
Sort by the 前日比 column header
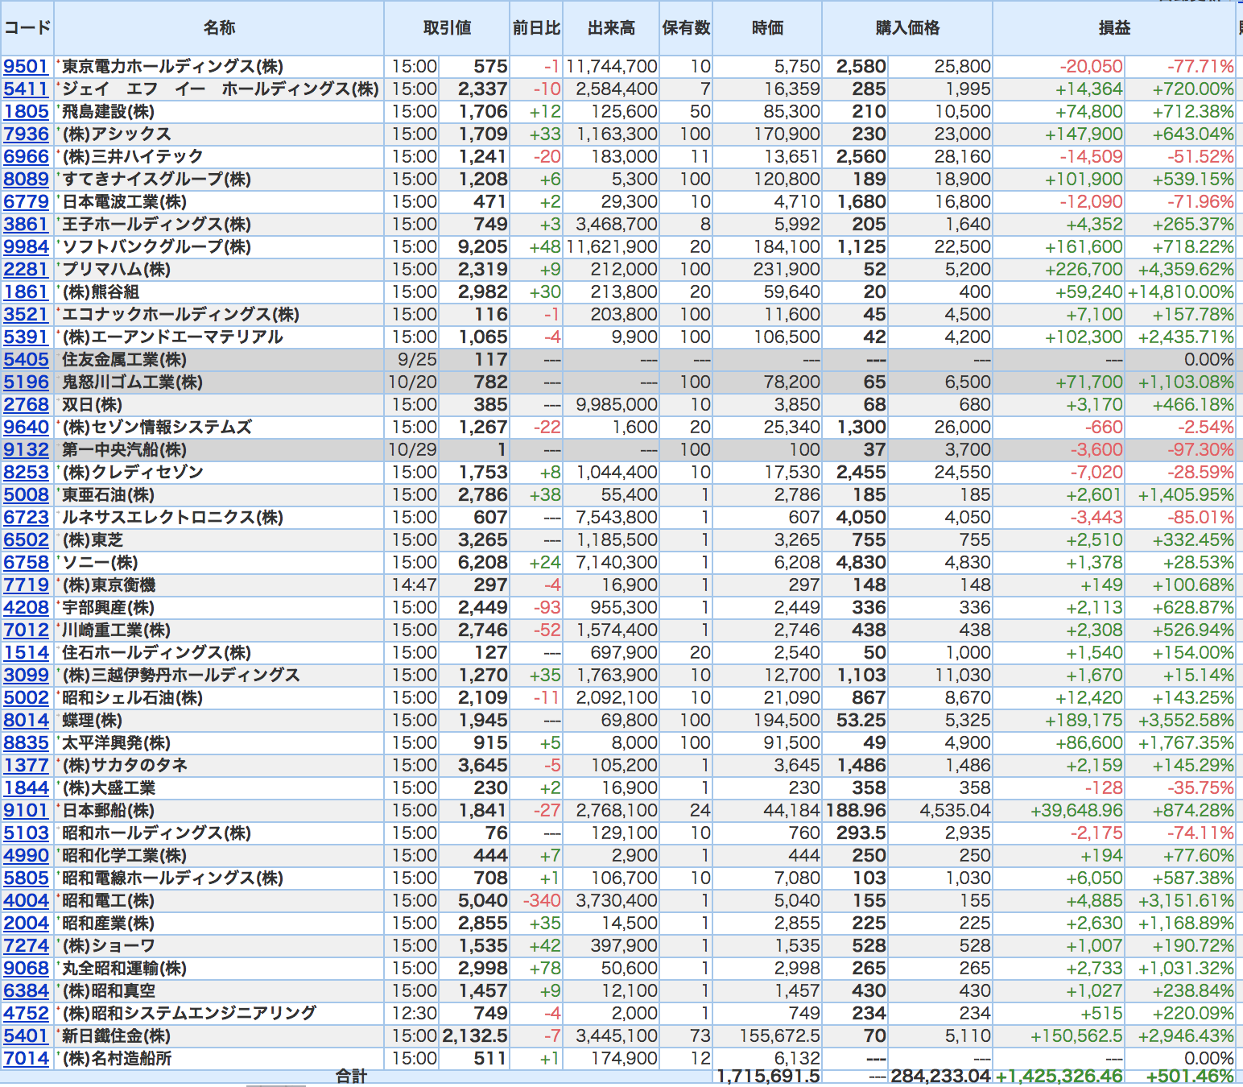[x=536, y=28]
